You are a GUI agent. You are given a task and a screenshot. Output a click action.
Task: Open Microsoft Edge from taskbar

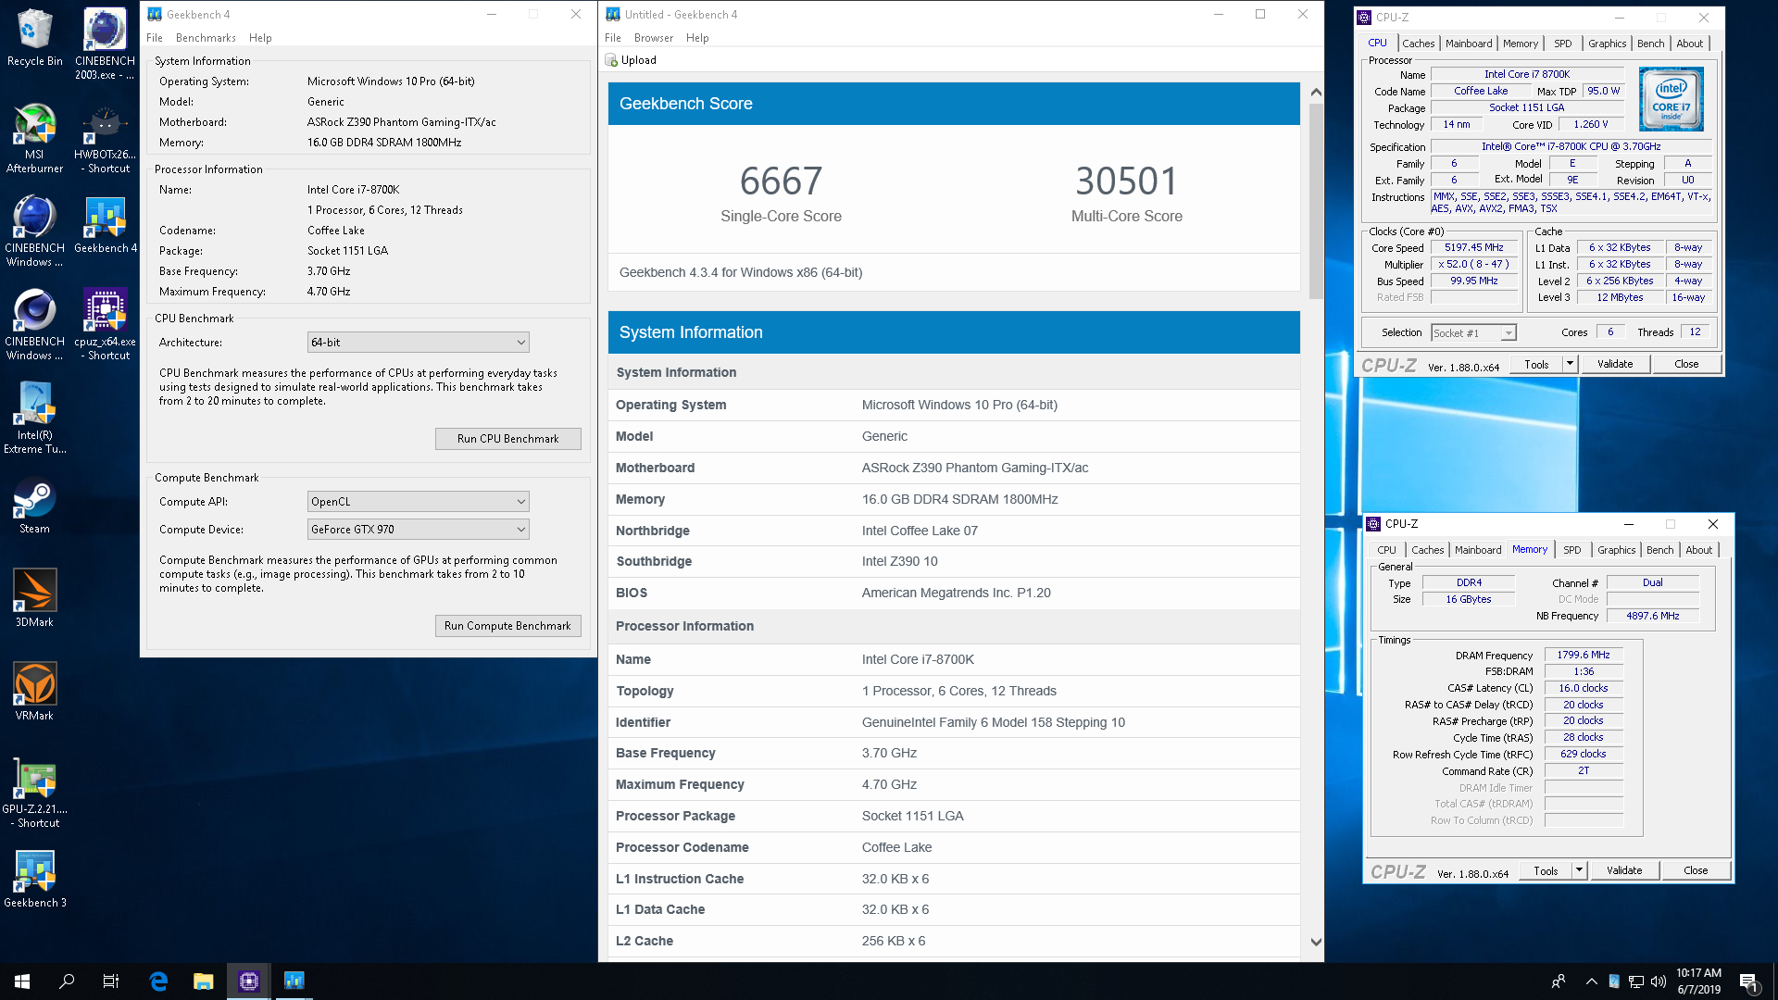coord(158,981)
